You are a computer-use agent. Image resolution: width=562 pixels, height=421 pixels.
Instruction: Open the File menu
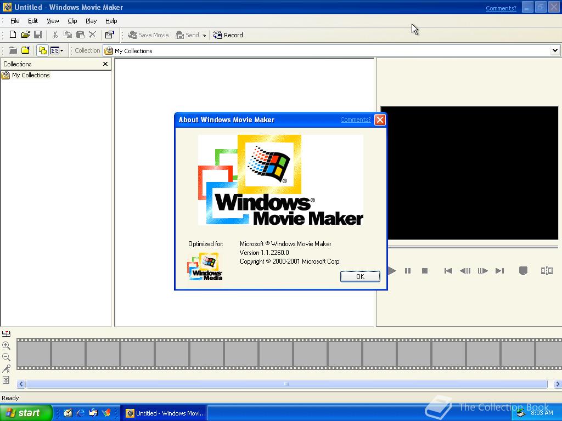coord(15,21)
